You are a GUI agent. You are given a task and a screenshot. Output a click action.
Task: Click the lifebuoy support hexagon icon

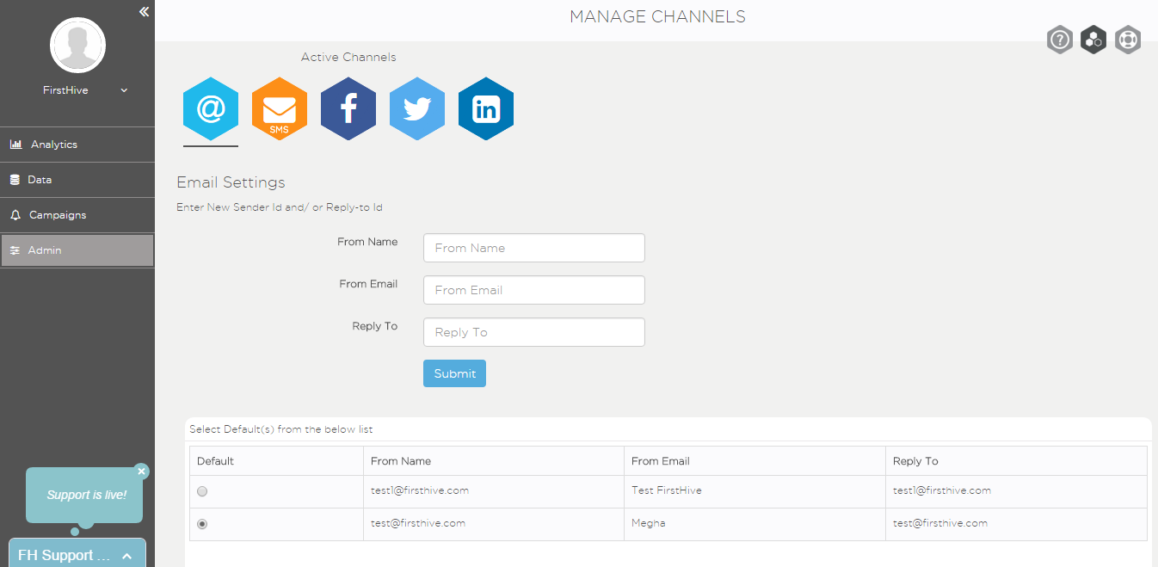1128,40
